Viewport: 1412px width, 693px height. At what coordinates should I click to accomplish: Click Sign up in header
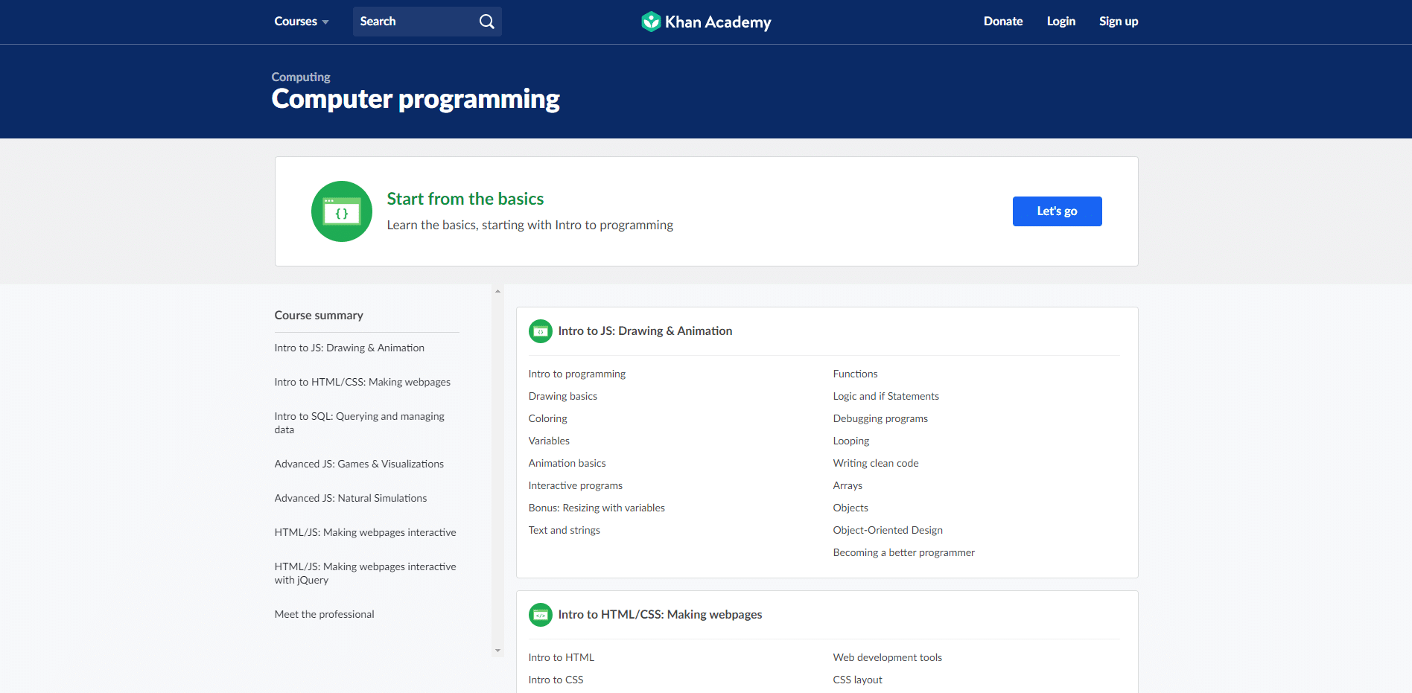(x=1119, y=22)
